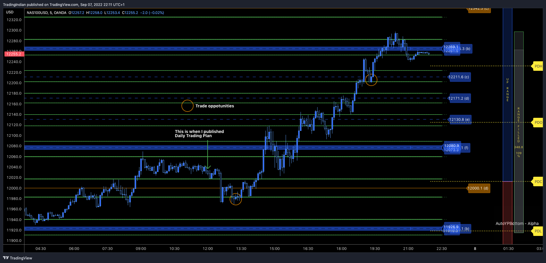Click the red current price tag 12255.2

pos(14,54)
